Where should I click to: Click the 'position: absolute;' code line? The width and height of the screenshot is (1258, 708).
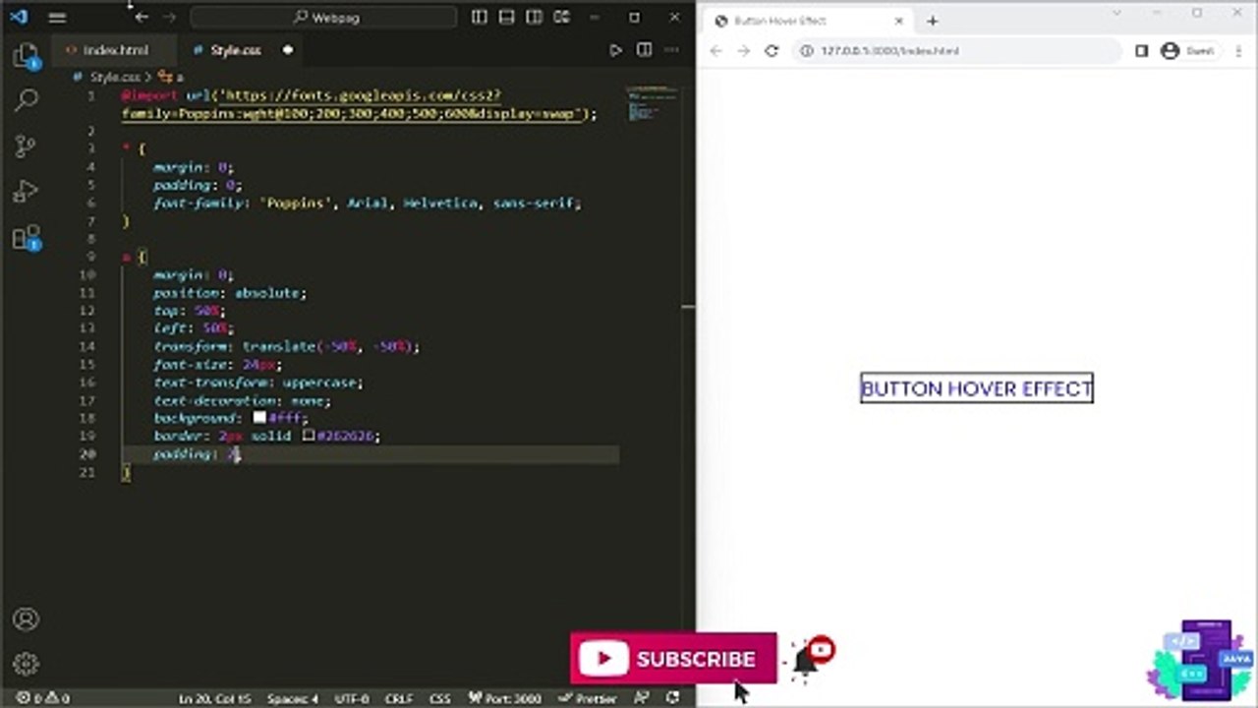point(229,293)
